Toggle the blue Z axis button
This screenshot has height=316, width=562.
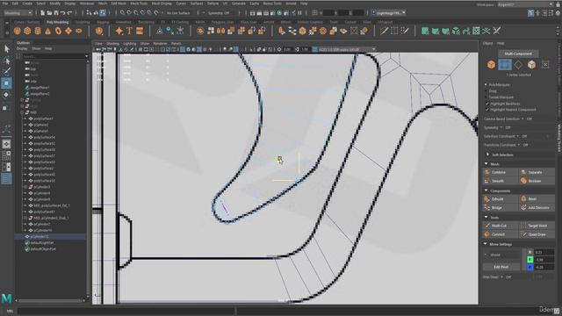tap(530, 267)
